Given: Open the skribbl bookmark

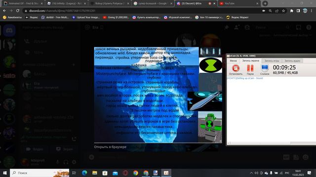Looking at the screenshot, I should (x=55, y=18).
